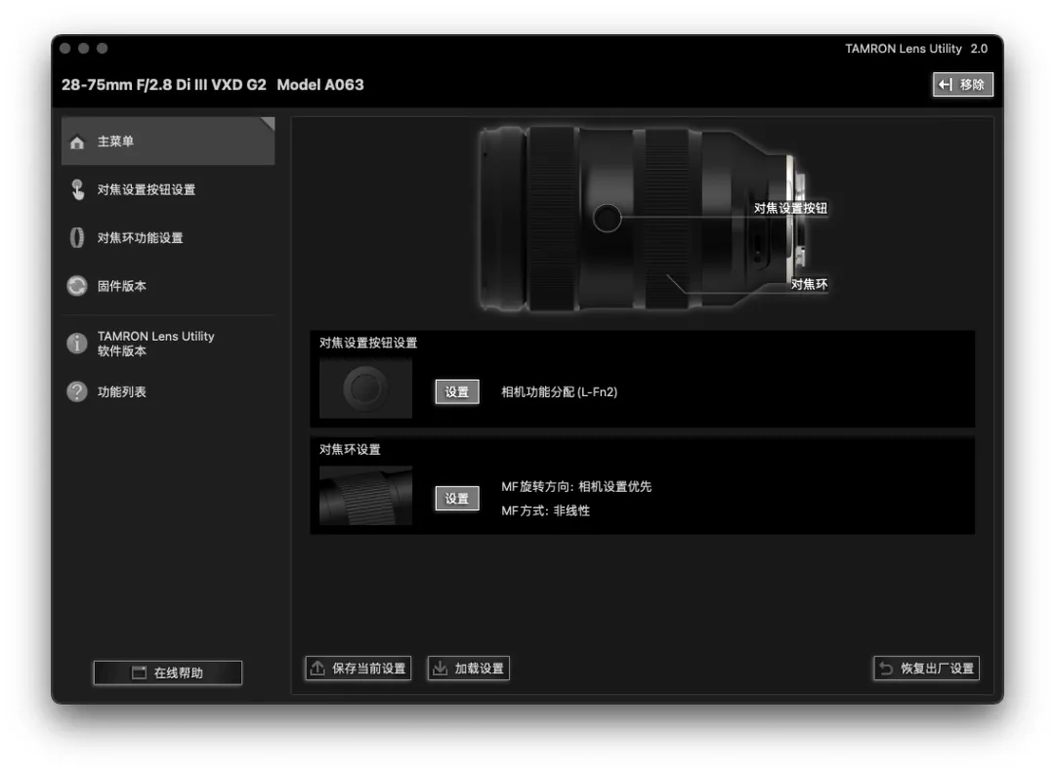Click the question mark icon for 功能列表

77,392
